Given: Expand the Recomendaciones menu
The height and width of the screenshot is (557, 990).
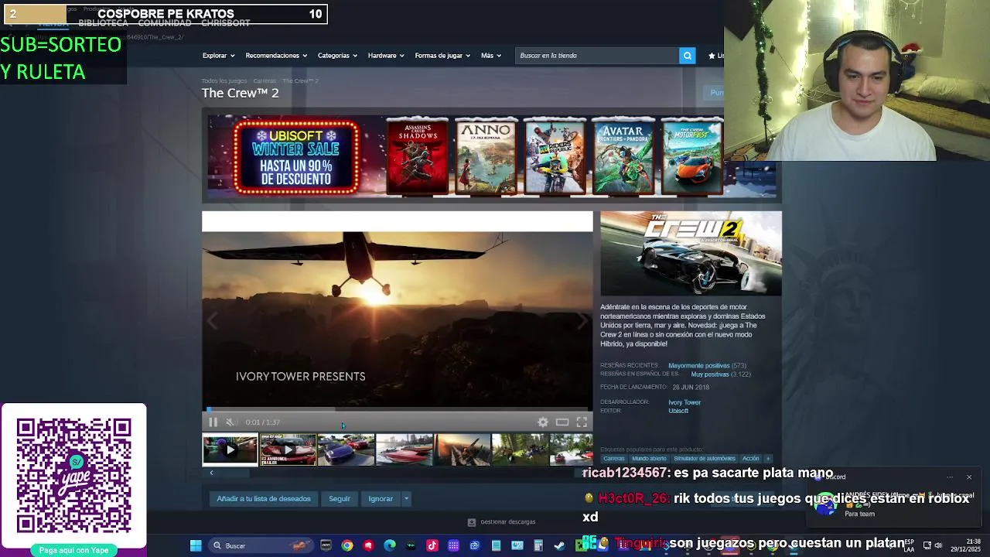Looking at the screenshot, I should [x=276, y=56].
